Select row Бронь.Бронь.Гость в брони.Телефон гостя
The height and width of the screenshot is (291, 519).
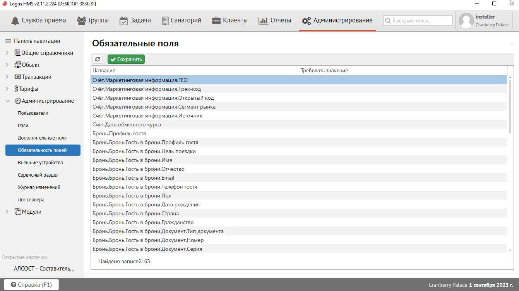299,187
